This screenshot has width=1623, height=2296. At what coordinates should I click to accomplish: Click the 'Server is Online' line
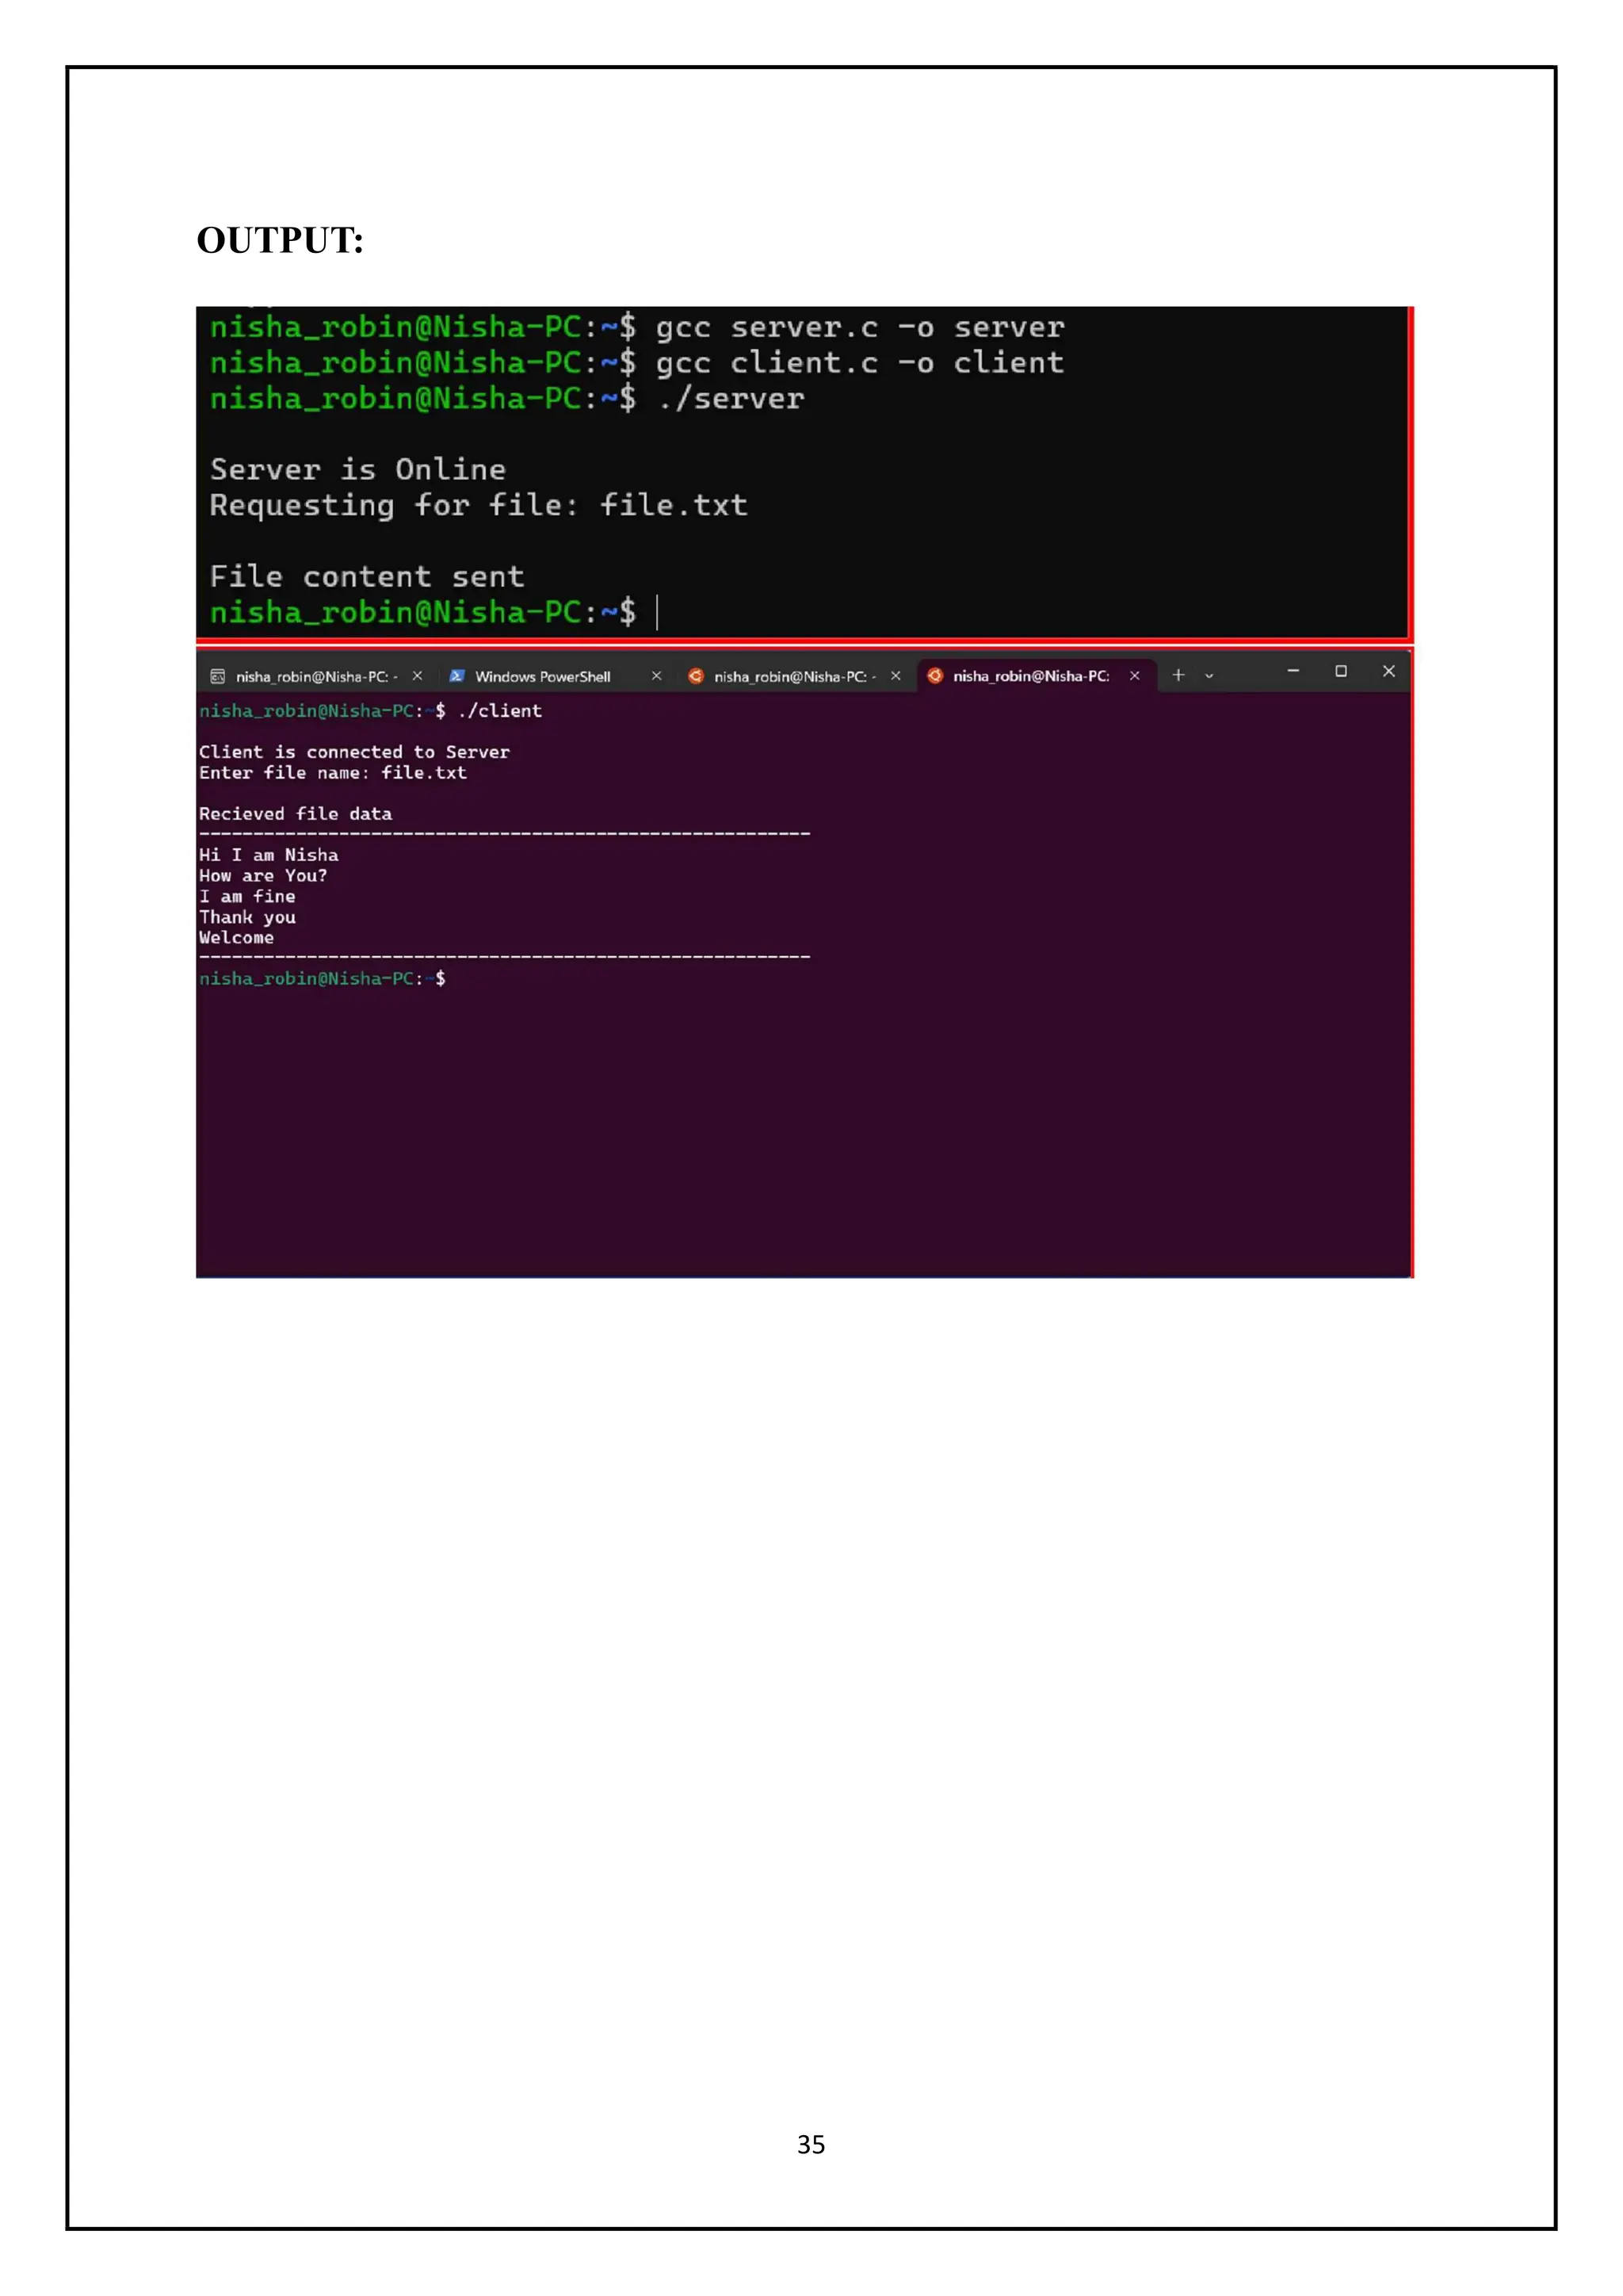click(357, 470)
